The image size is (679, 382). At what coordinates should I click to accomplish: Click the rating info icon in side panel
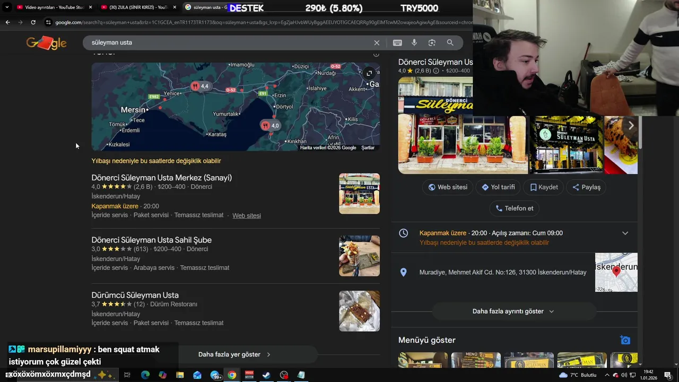[436, 71]
